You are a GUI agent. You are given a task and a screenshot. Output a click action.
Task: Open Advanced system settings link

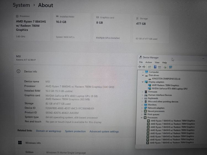coord(104,132)
